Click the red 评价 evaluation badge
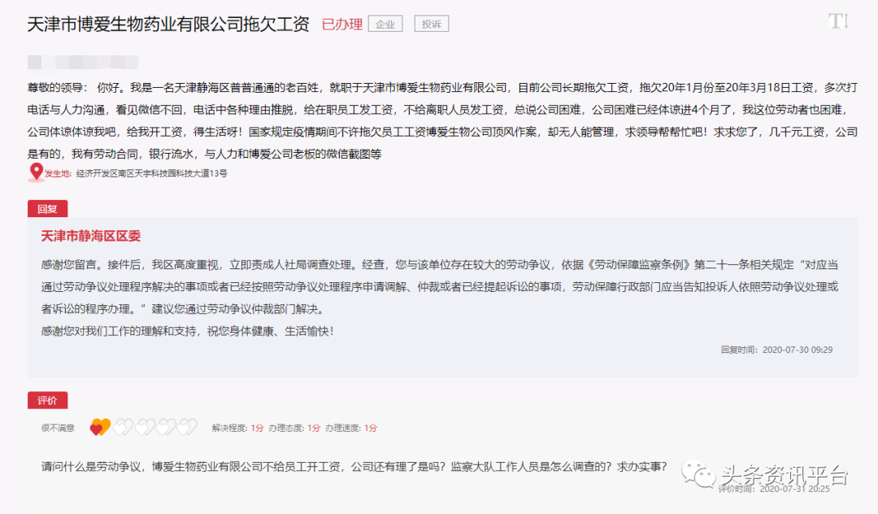This screenshot has height=514, width=878. (47, 401)
